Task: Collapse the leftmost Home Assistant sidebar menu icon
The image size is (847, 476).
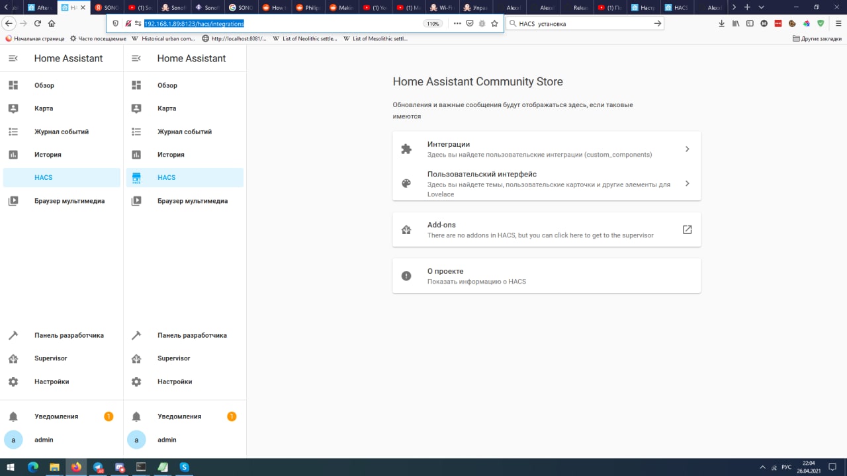Action: pyautogui.click(x=13, y=58)
